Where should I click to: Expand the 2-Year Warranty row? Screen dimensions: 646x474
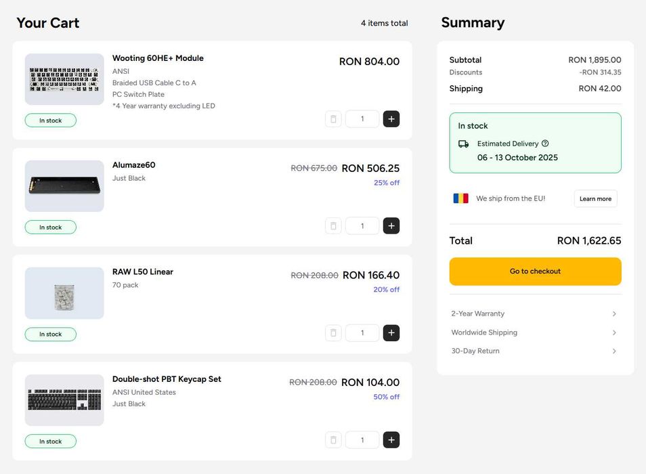point(614,314)
